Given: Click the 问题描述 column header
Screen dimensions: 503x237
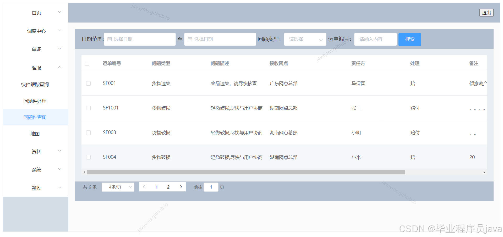Looking at the screenshot, I should pos(220,63).
